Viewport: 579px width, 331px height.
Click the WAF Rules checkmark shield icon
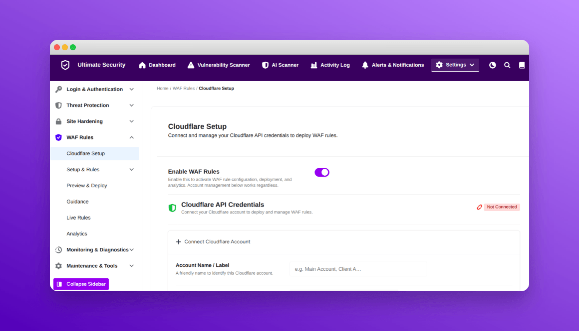(x=58, y=137)
